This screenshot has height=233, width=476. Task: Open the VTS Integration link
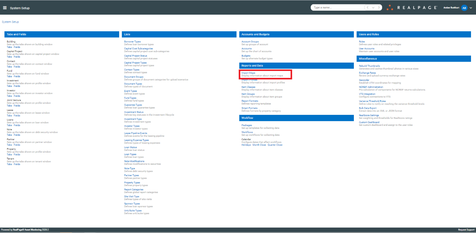click(367, 94)
